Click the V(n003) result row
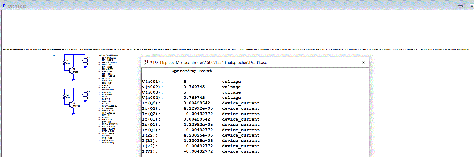This screenshot has width=474, height=157. (x=191, y=92)
